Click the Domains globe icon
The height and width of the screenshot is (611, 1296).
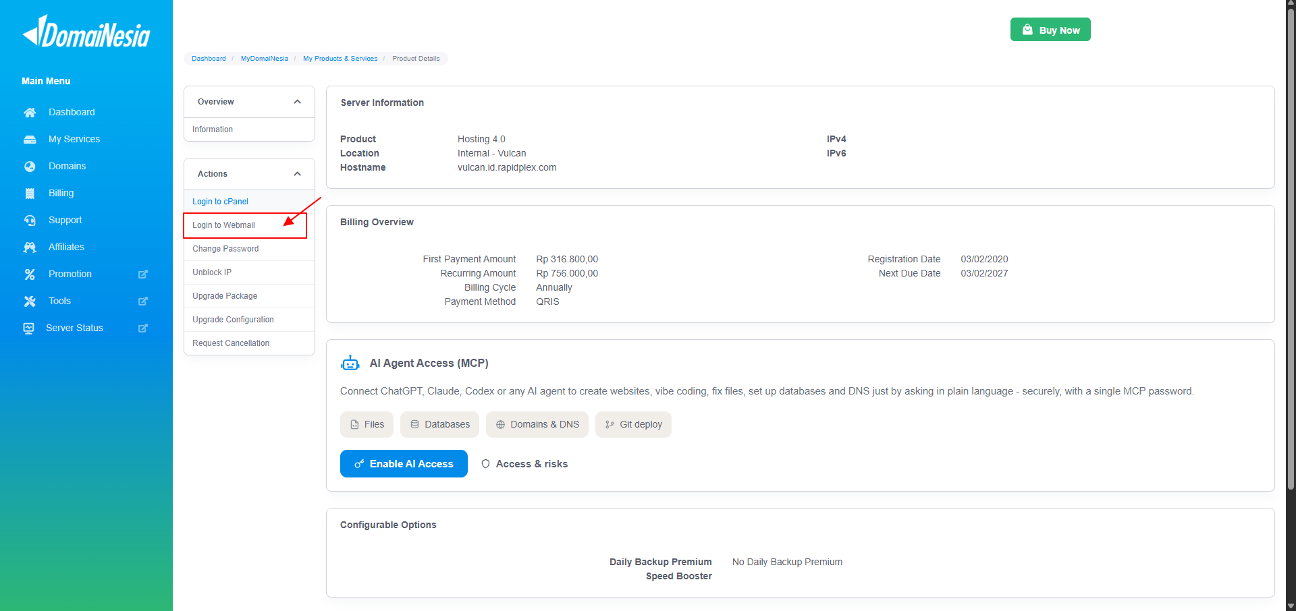tap(30, 167)
